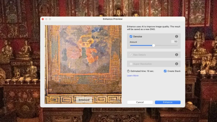Click the Estimated time: 10 sec. text

coord(142,71)
